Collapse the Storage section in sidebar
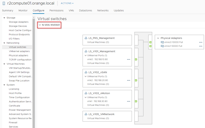This screenshot has width=205, height=128. (4, 18)
